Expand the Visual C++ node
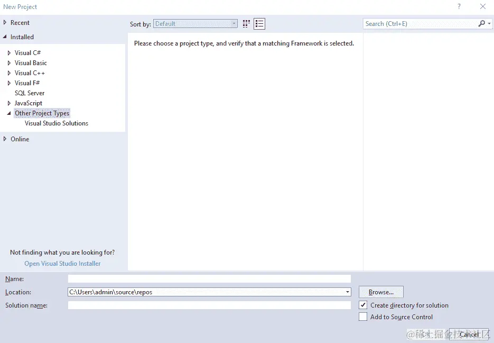The height and width of the screenshot is (343, 494). 9,73
